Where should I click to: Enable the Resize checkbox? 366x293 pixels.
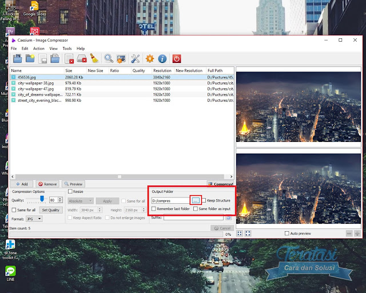(x=70, y=191)
